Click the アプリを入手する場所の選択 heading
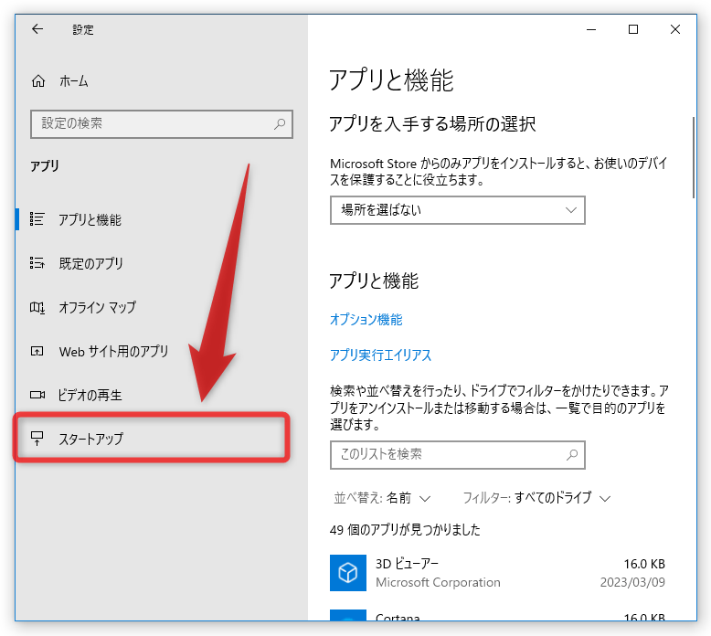This screenshot has width=711, height=636. [x=432, y=123]
